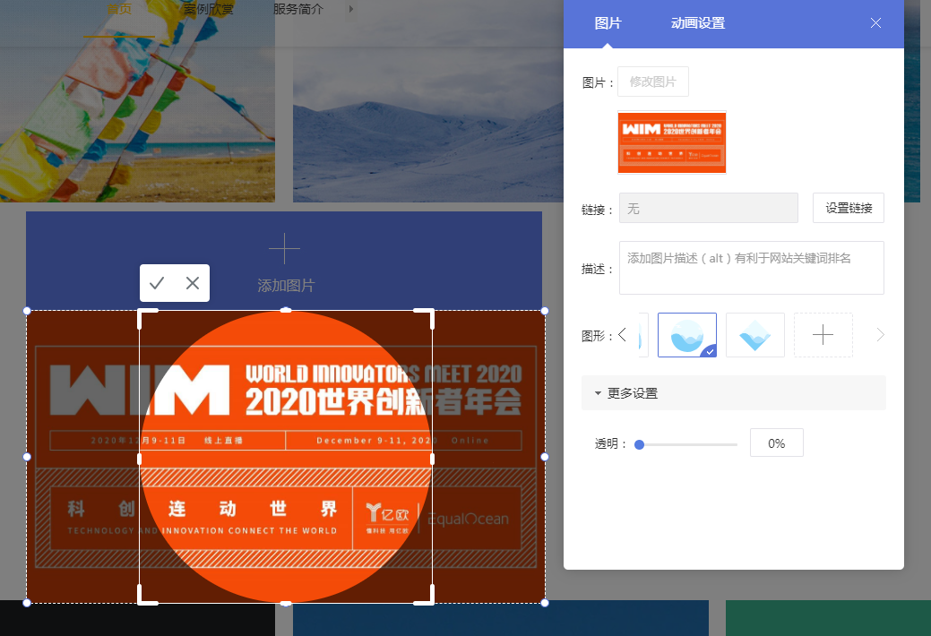Add a custom shape with the plus tile
This screenshot has width=931, height=636.
point(823,335)
